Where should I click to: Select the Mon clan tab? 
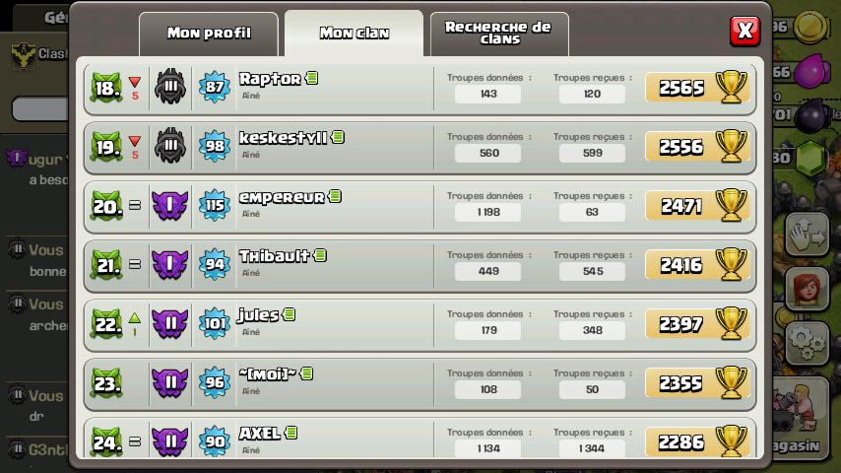click(354, 34)
